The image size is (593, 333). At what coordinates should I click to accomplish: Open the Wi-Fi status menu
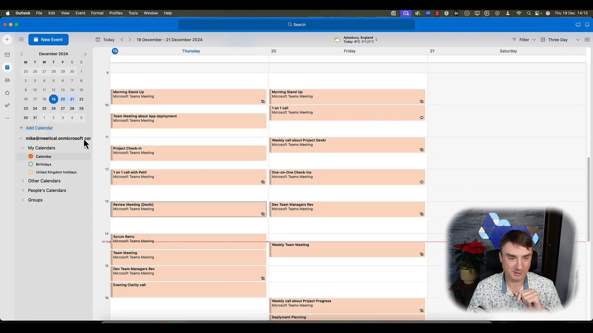519,13
